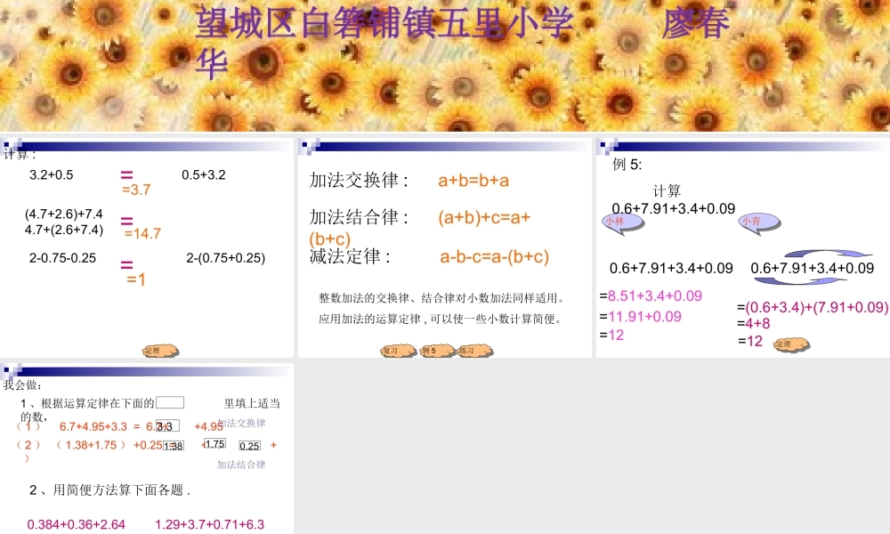Click the words 里填上适当
This screenshot has width=890, height=534.
252,403
